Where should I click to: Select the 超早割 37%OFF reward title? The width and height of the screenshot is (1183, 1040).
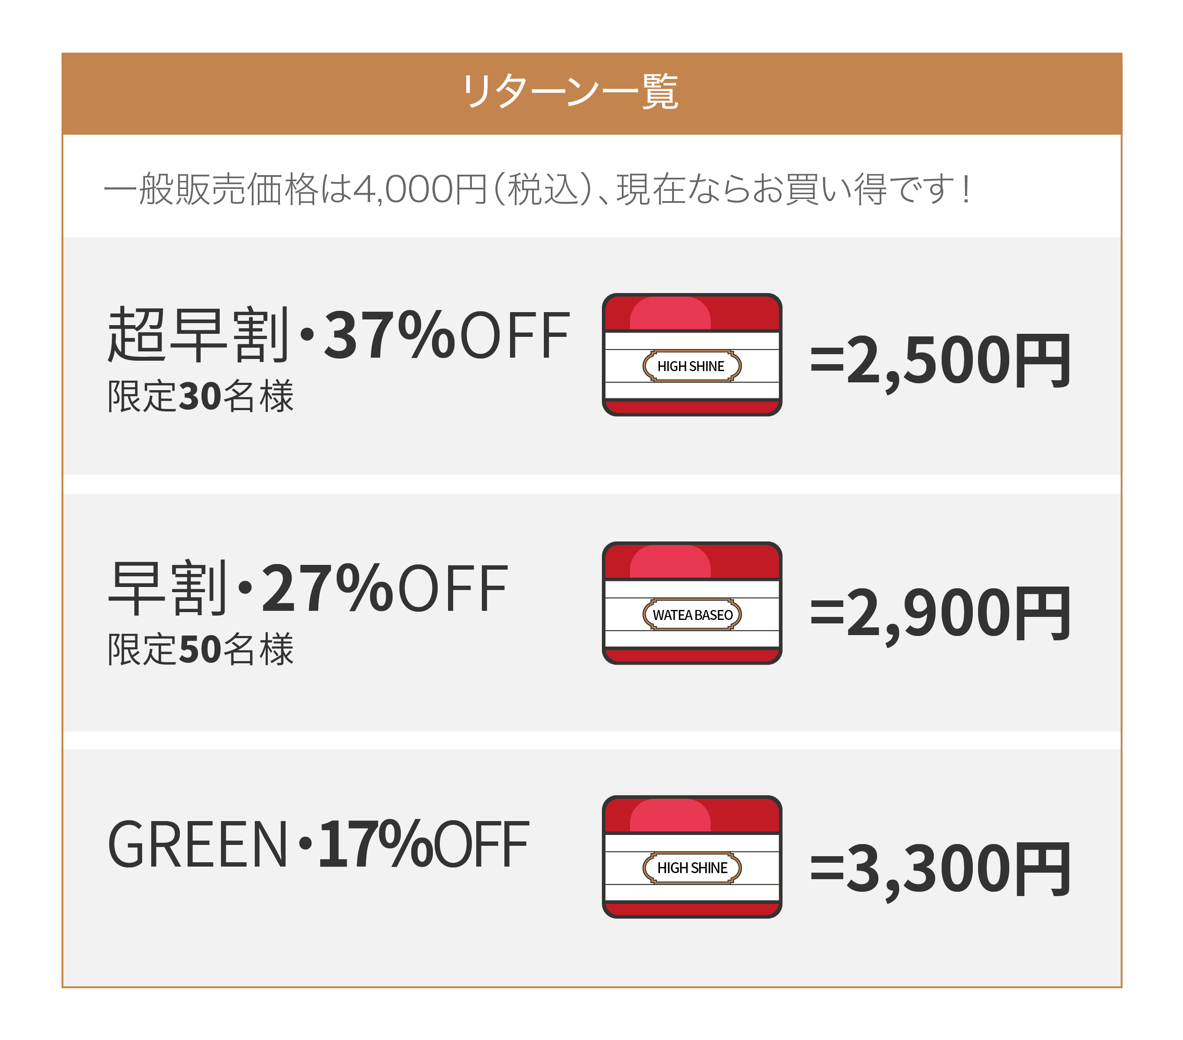point(338,335)
